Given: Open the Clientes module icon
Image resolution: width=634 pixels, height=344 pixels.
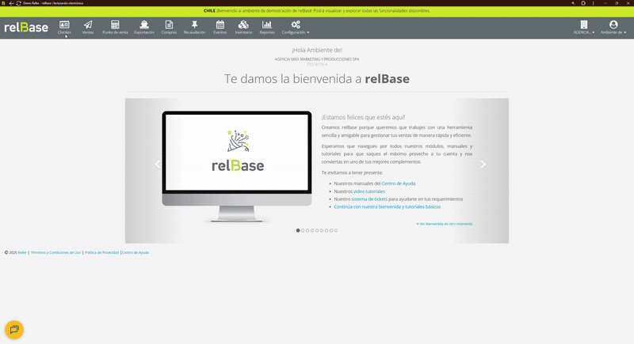Looking at the screenshot, I should (x=64, y=25).
